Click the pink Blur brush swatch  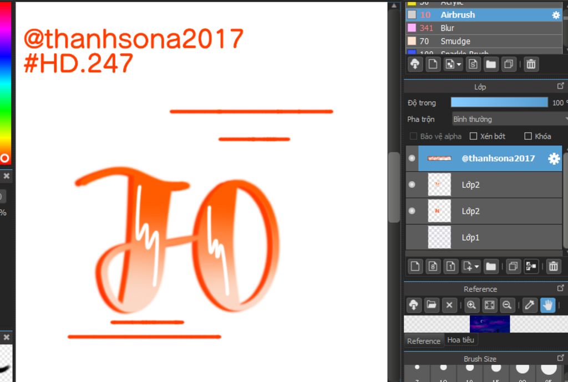tap(412, 28)
